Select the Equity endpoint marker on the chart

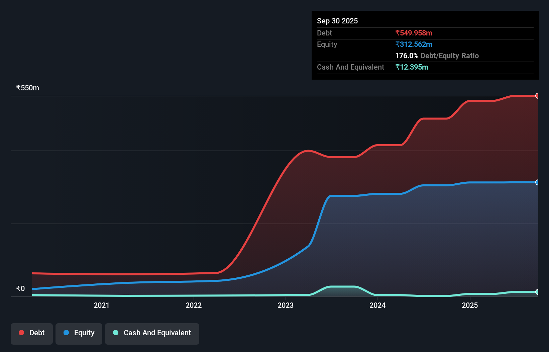538,182
